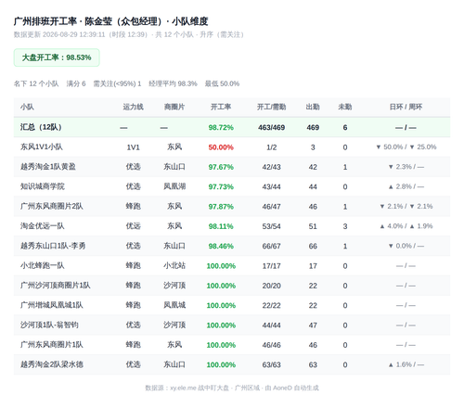Image resolution: width=464 pixels, height=408 pixels.
Task: Click 名下 12 个小队 stat
Action: (36, 83)
